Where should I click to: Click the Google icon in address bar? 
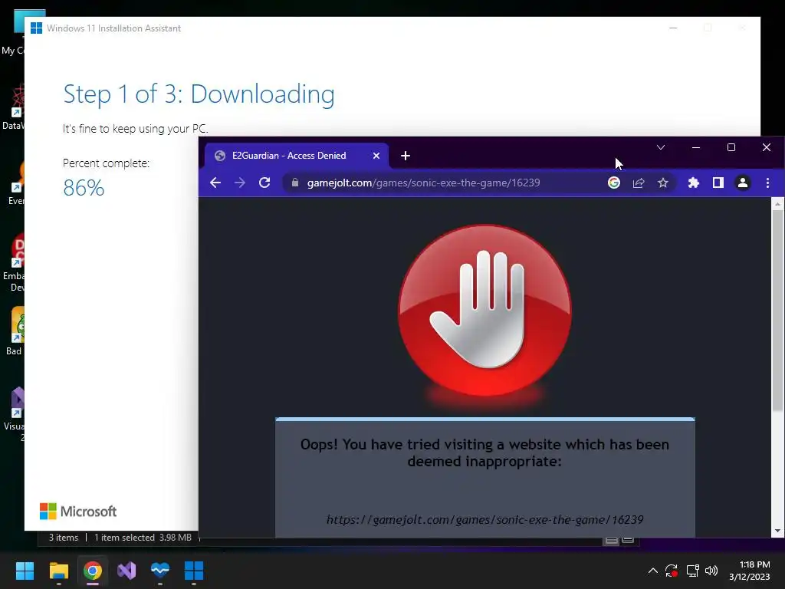pyautogui.click(x=614, y=183)
